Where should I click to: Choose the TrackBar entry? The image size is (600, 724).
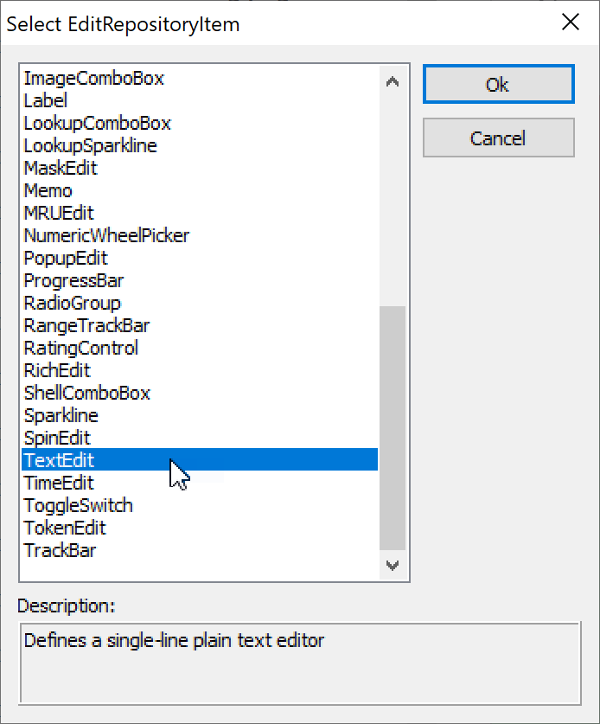[x=60, y=550]
